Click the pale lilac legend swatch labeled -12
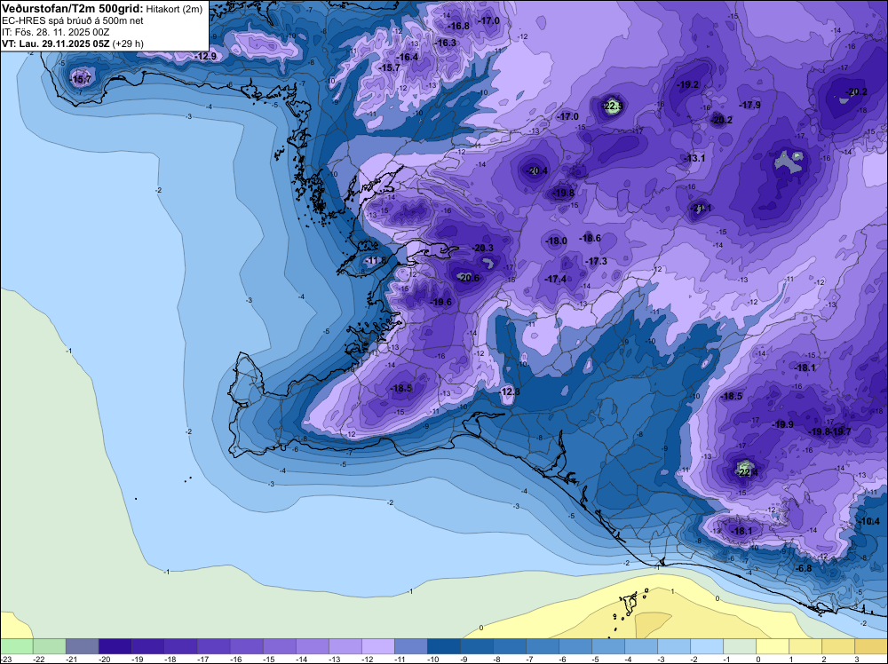 377,646
